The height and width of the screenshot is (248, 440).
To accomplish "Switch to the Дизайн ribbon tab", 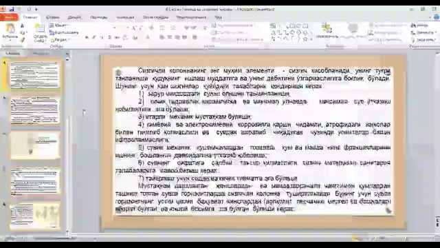I will click(74, 17).
